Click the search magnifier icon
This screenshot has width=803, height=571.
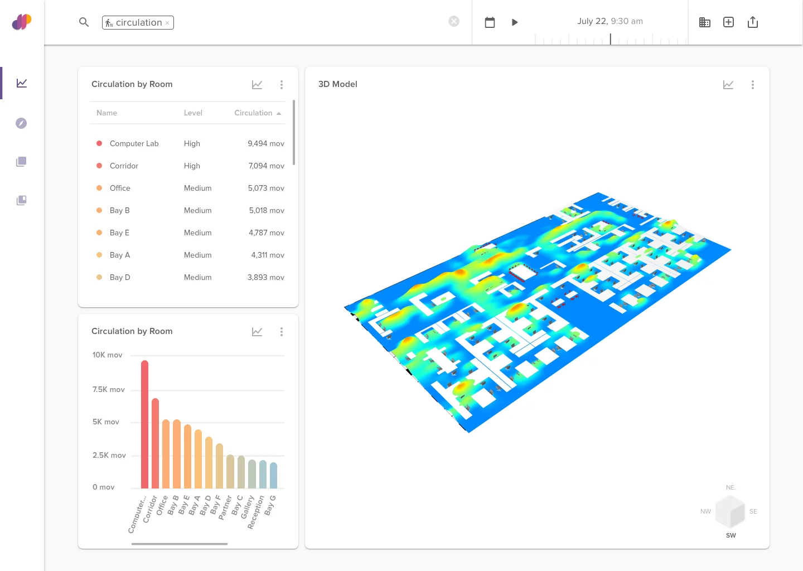click(x=84, y=22)
